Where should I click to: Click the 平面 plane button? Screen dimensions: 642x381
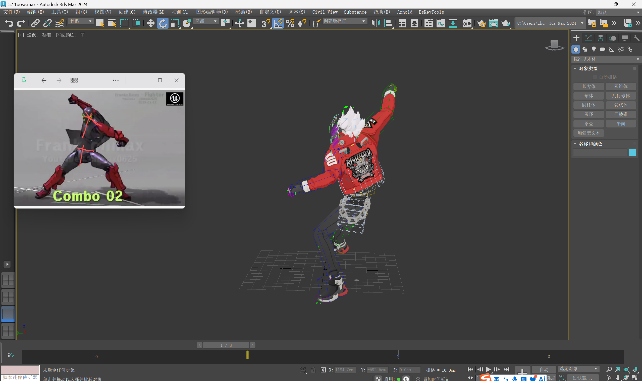click(621, 124)
